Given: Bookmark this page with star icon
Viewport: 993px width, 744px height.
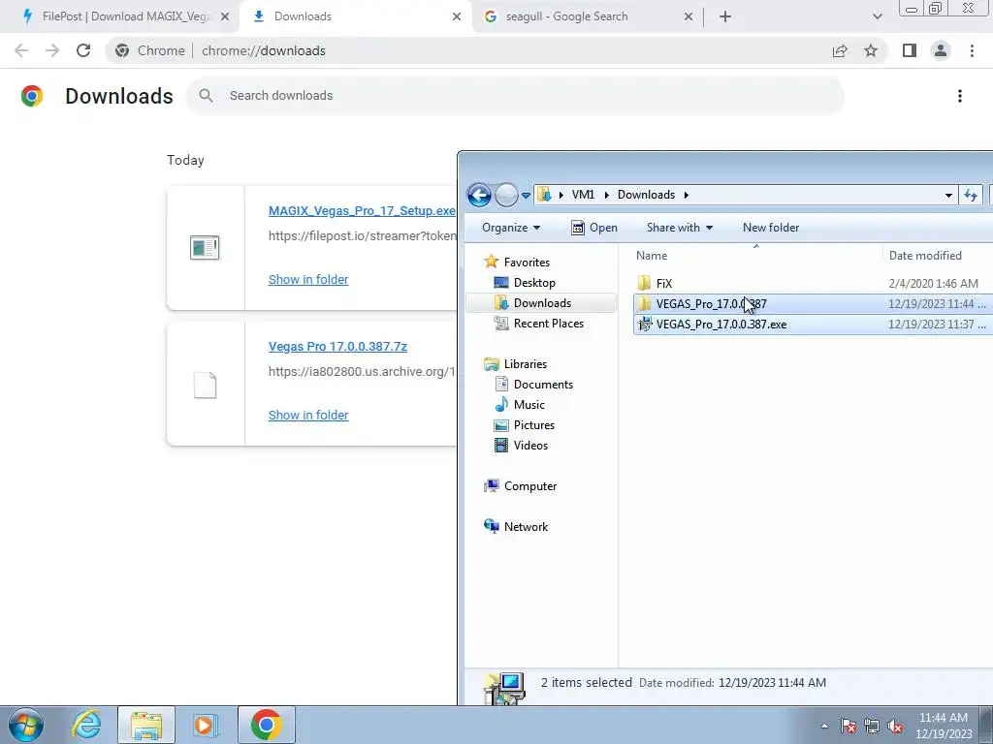Looking at the screenshot, I should [871, 50].
